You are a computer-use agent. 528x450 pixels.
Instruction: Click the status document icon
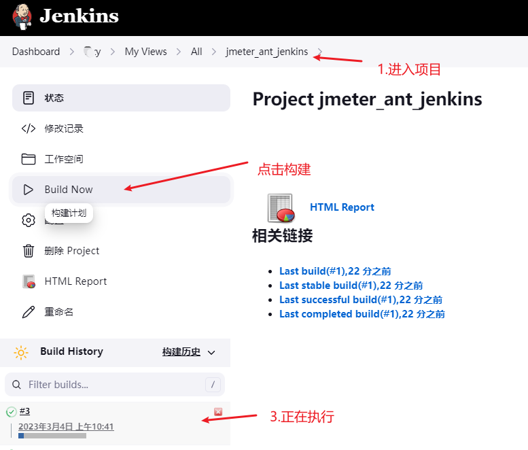(29, 98)
